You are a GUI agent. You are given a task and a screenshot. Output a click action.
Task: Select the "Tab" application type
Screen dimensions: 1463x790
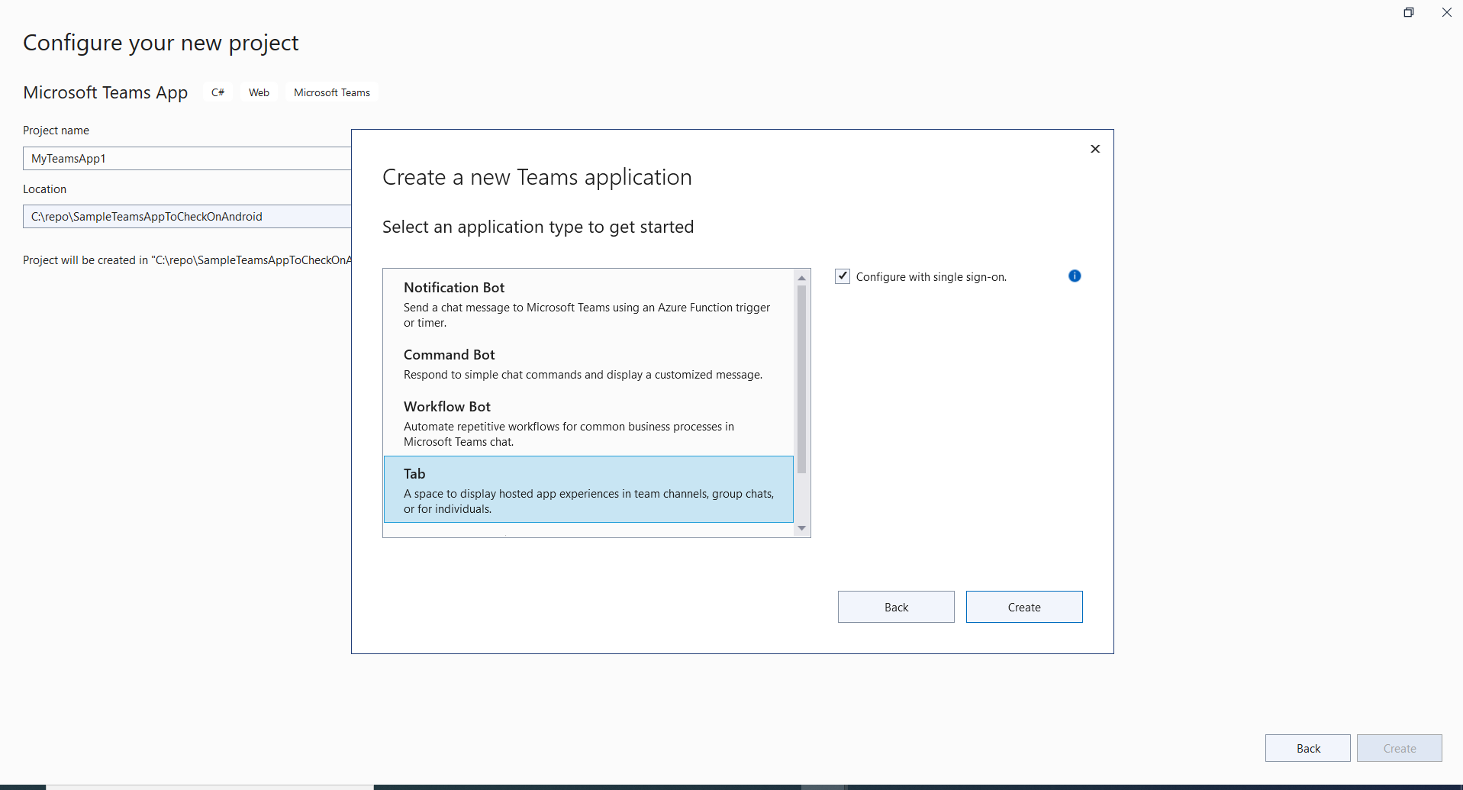point(588,489)
